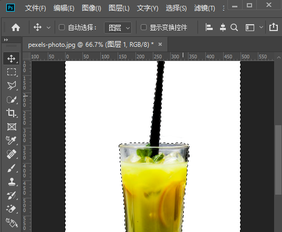282x232 pixels.
Task: Click the vertical scrollbar thumb
Action: click(x=278, y=160)
